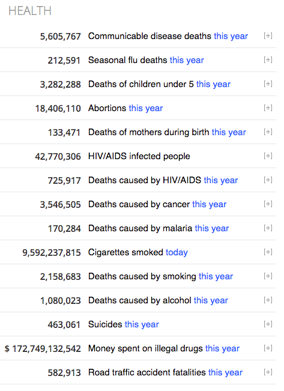Click 'this year' after illegal drugs spending

click(x=222, y=348)
